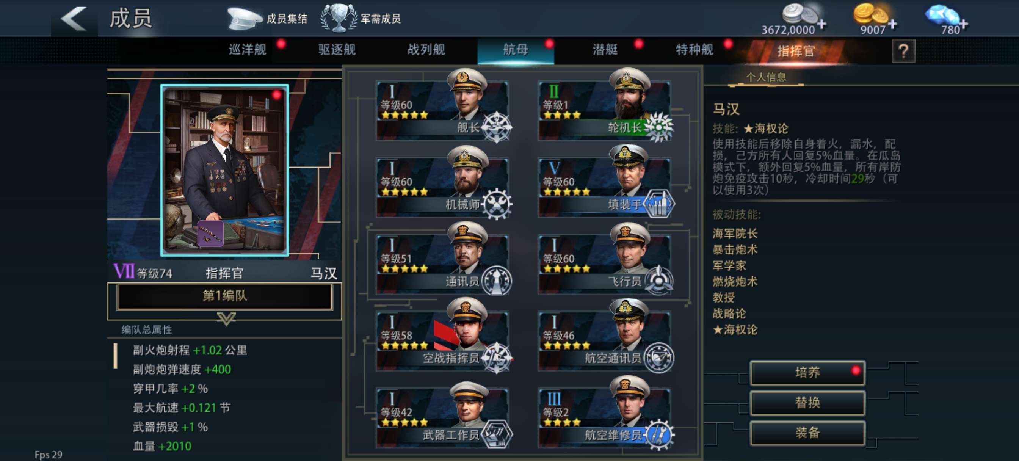Add gold coins with plus icon
Viewport: 1019px width, 461px height.
point(892,25)
